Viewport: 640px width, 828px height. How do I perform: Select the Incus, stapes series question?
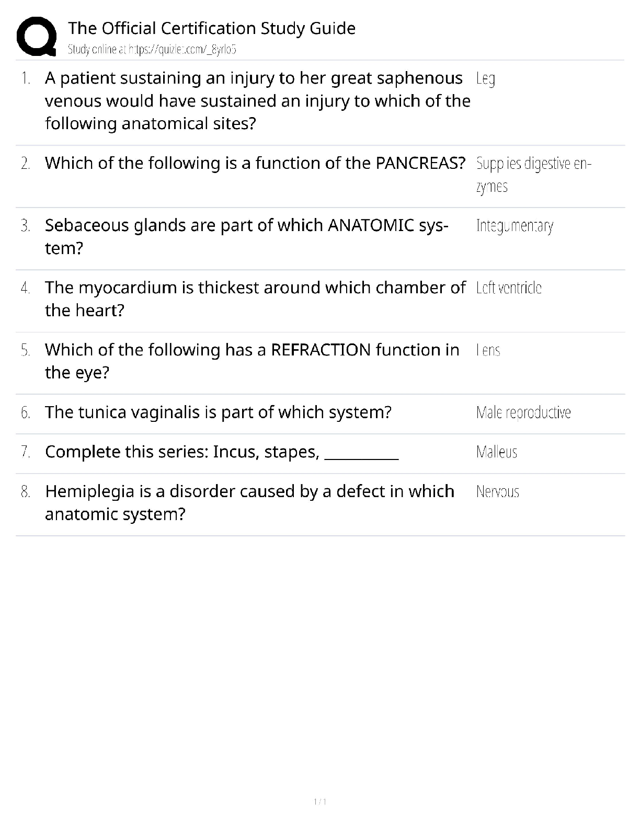(222, 452)
